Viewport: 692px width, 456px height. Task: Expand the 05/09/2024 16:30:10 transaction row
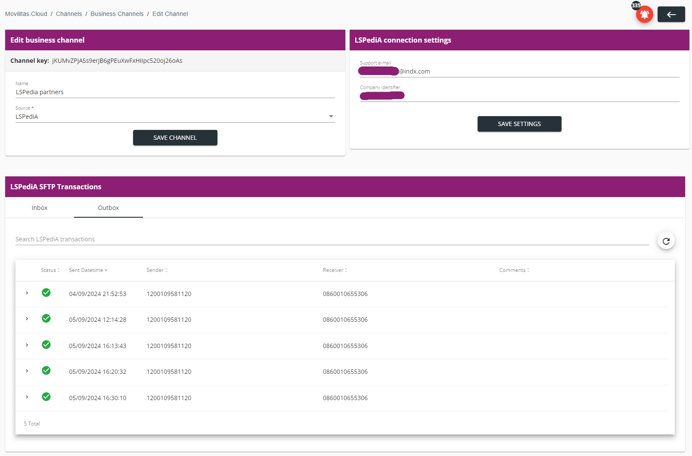pyautogui.click(x=27, y=397)
